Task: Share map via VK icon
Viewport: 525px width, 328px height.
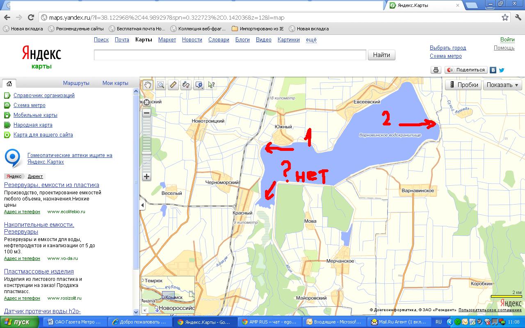Action: (493, 70)
